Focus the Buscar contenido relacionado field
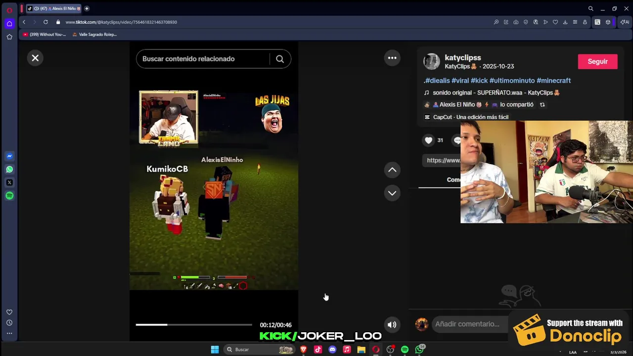The width and height of the screenshot is (633, 356). coord(203,59)
